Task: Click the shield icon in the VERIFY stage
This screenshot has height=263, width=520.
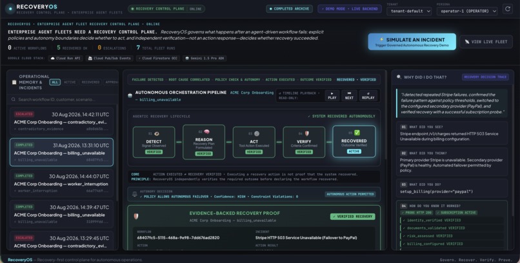Action: (x=306, y=134)
